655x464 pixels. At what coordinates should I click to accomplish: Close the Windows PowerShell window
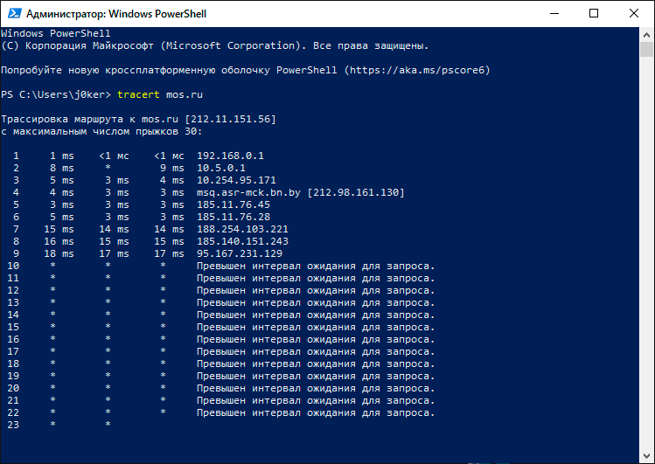[x=634, y=13]
